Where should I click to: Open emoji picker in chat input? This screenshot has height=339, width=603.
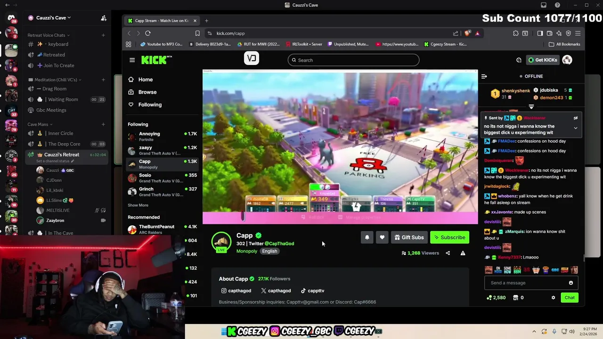click(x=571, y=283)
